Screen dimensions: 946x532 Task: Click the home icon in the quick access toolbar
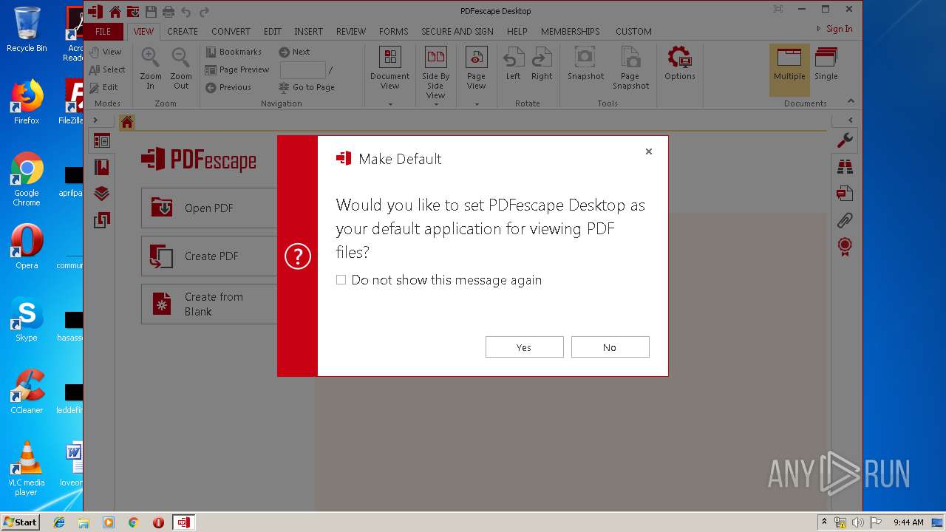coord(115,11)
